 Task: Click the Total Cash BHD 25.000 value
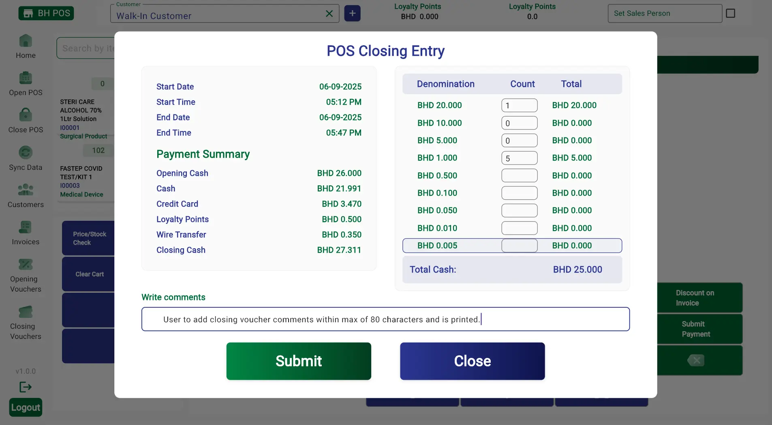point(577,269)
